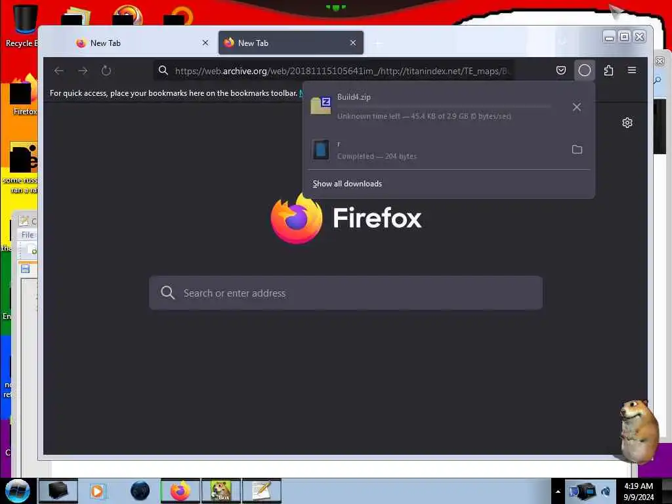672x504 pixels.
Task: Click the Search or enter address box
Action: (x=345, y=293)
